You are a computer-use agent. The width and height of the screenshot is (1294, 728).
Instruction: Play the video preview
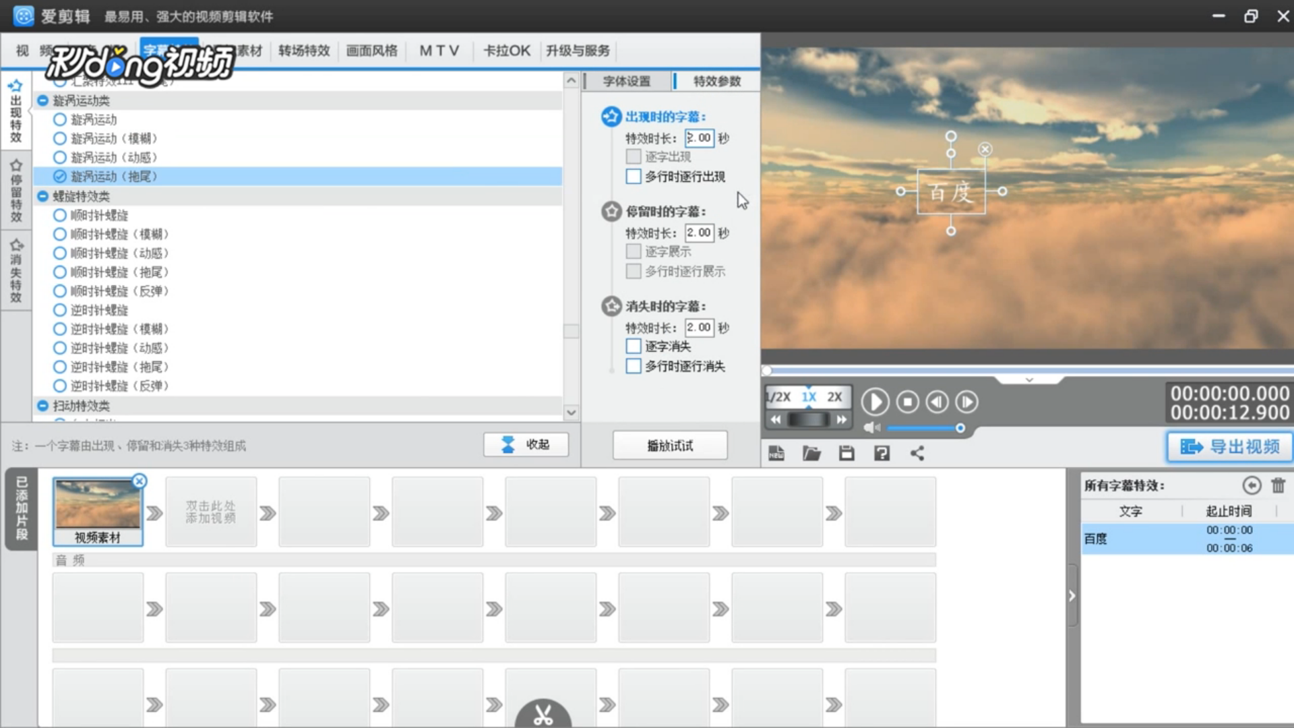(875, 402)
